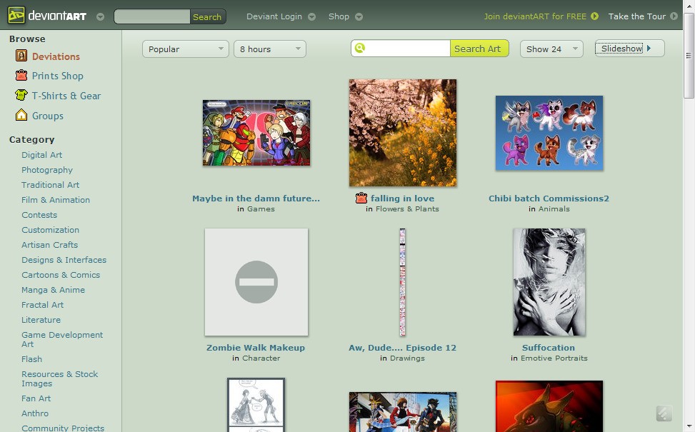Image resolution: width=695 pixels, height=432 pixels.
Task: Open the blocked Zombie Walk Makeup thumbnail
Action: pyautogui.click(x=256, y=282)
